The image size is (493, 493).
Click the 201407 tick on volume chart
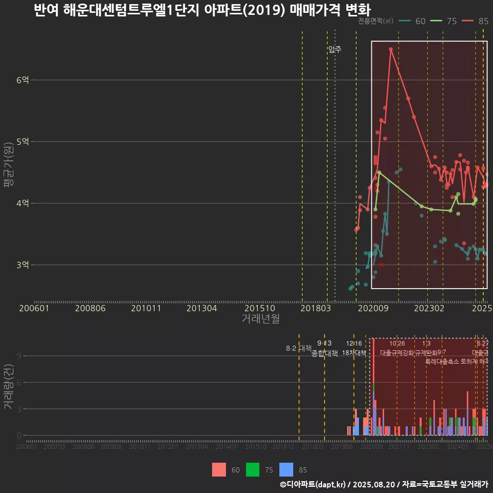coord(226,446)
